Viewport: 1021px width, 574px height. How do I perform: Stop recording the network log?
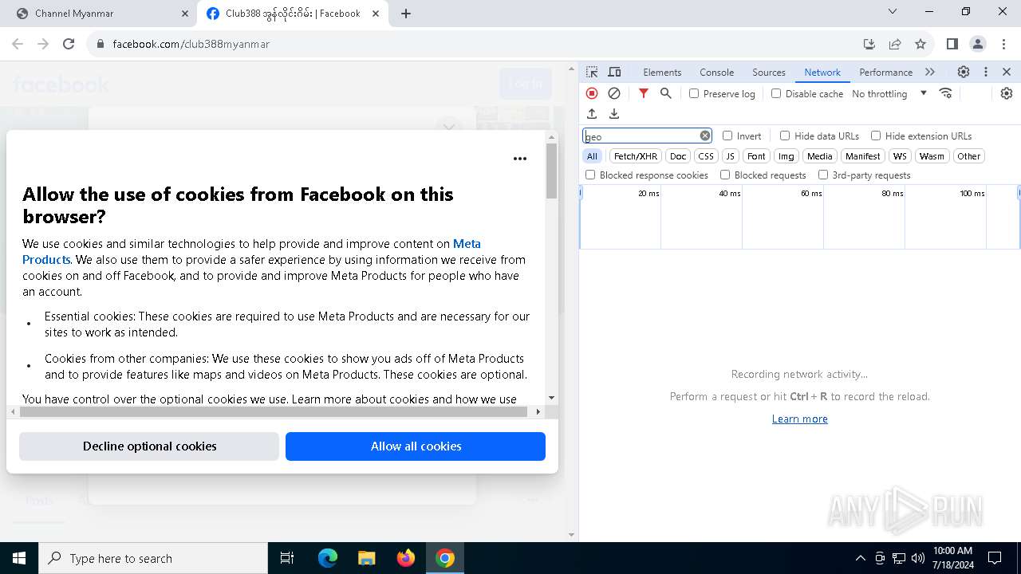click(592, 93)
